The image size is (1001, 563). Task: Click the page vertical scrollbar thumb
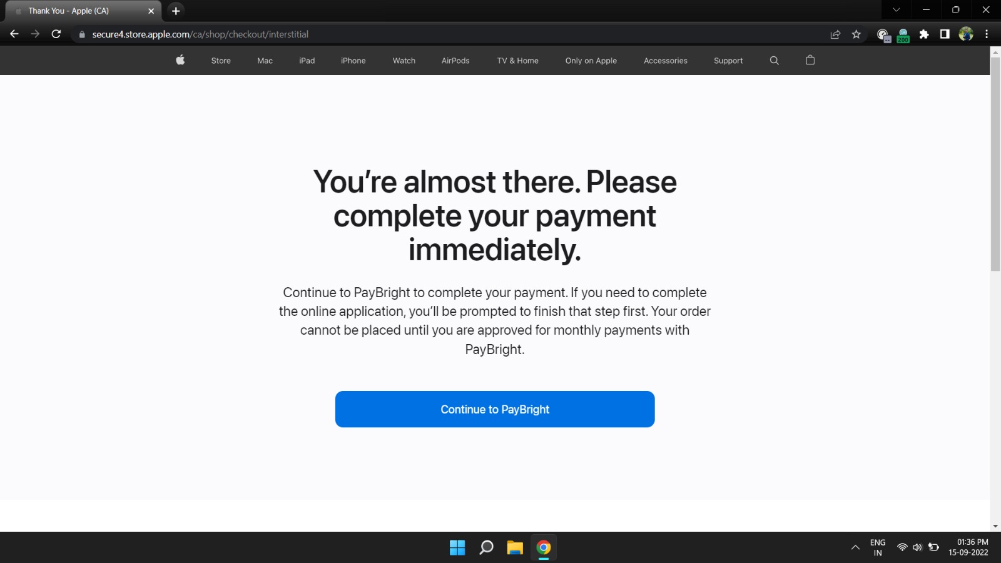point(995,165)
